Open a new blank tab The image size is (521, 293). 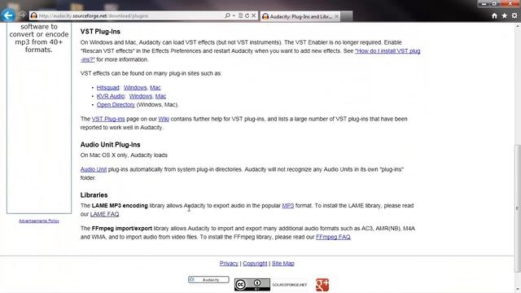[347, 16]
